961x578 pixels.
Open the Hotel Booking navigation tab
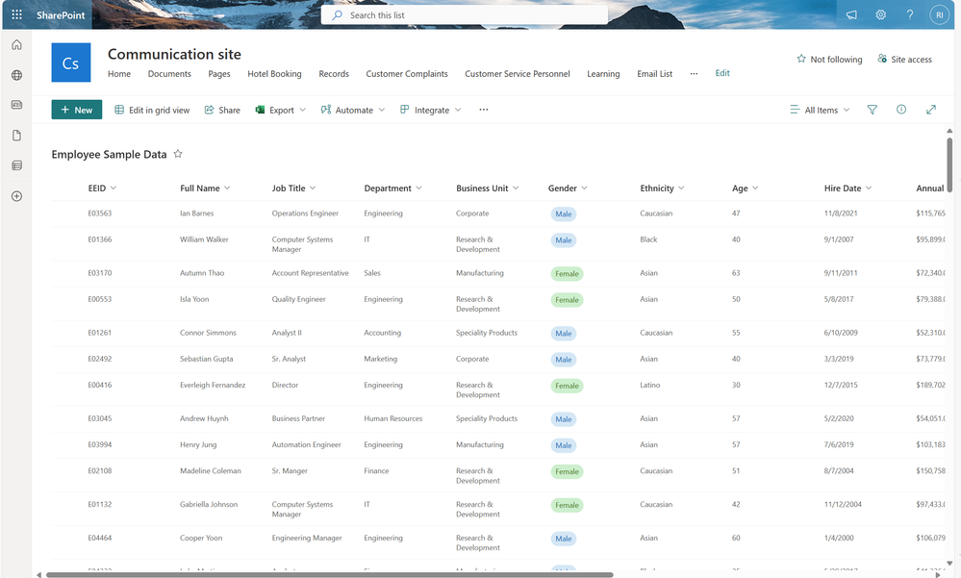click(x=274, y=73)
